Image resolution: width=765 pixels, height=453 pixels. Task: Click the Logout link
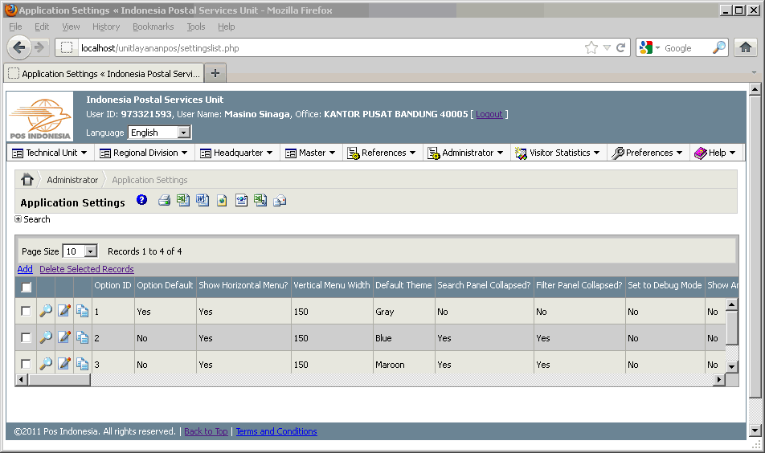pos(489,115)
